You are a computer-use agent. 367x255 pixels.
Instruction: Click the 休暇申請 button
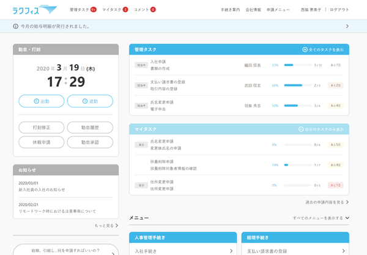pyautogui.click(x=40, y=142)
